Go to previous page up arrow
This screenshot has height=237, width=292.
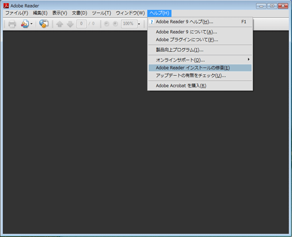(59, 24)
